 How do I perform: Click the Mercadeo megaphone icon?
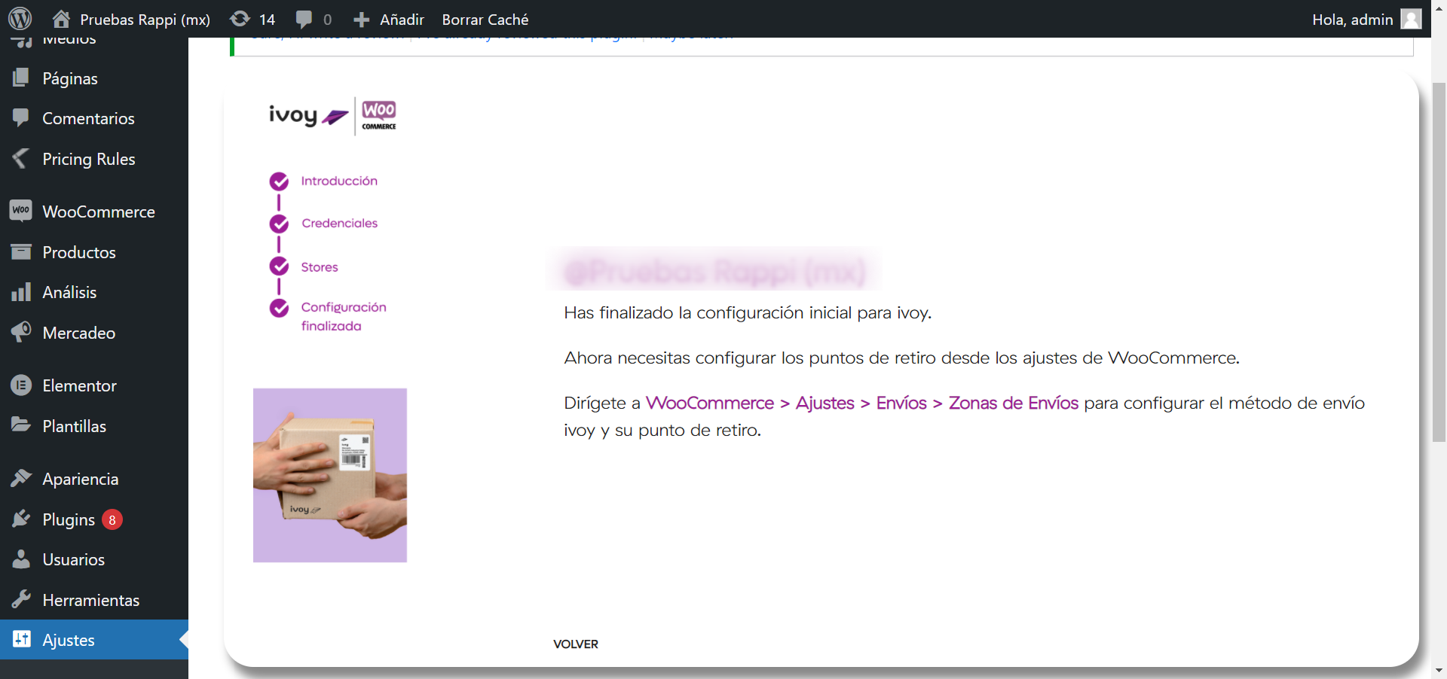[x=21, y=332]
